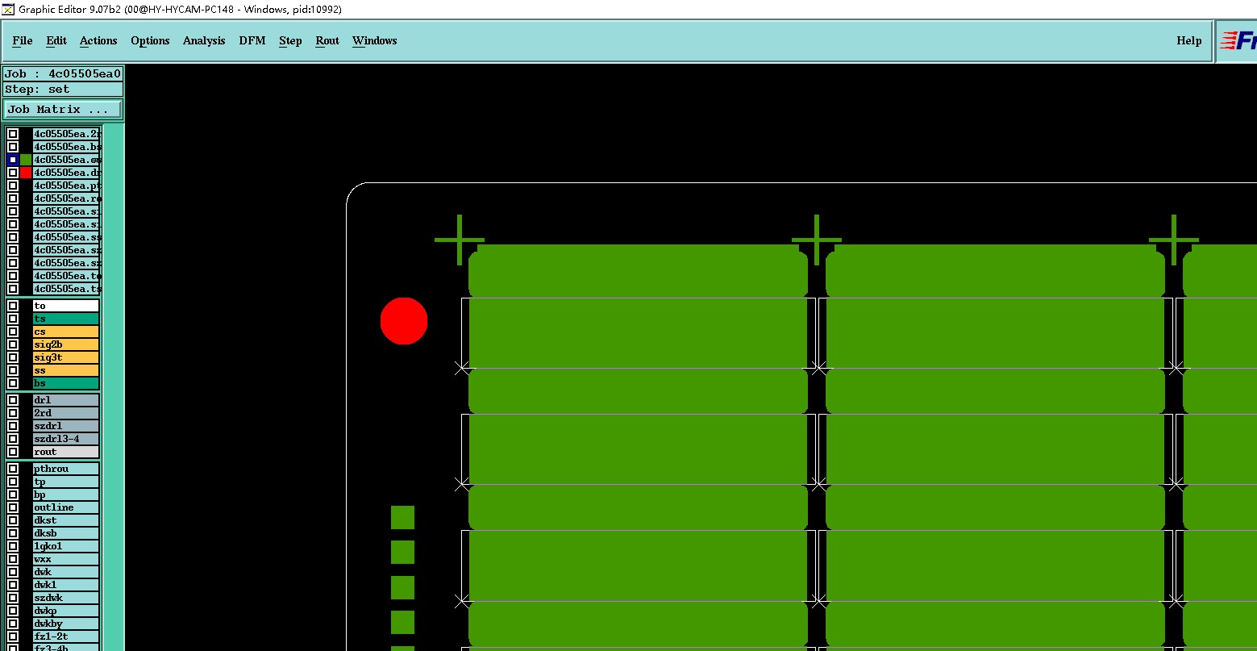Image resolution: width=1257 pixels, height=651 pixels.
Task: Click the layer list vertical scrollbar
Action: click(112, 387)
